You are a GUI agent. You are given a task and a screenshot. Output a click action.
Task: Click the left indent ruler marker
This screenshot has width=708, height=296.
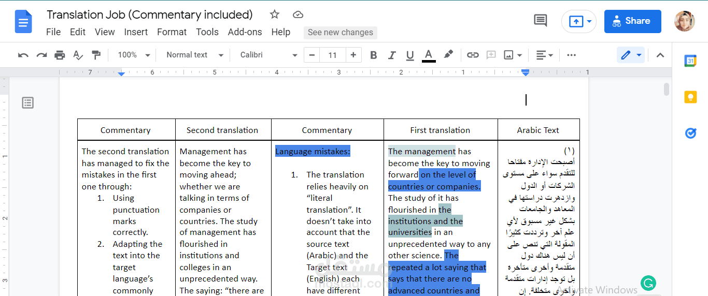point(121,73)
